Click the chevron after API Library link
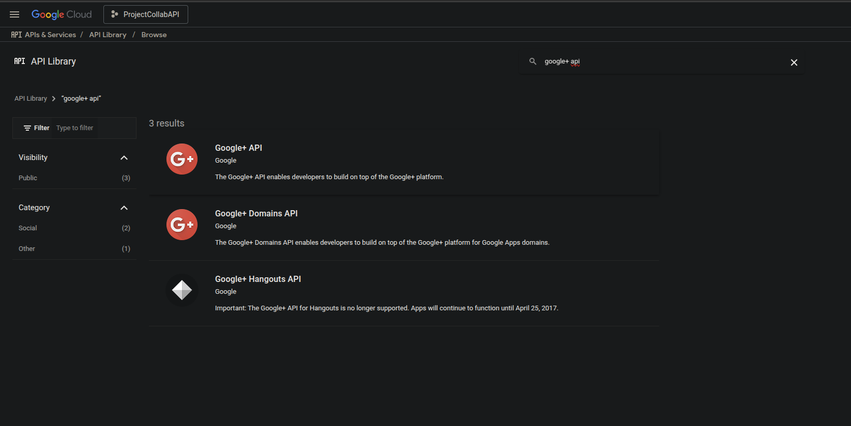This screenshot has width=851, height=426. pyautogui.click(x=54, y=99)
